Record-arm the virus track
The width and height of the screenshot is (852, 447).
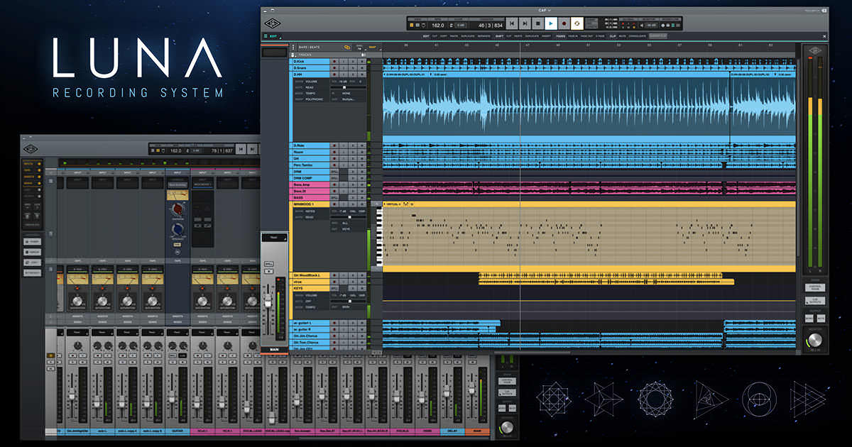coord(334,282)
